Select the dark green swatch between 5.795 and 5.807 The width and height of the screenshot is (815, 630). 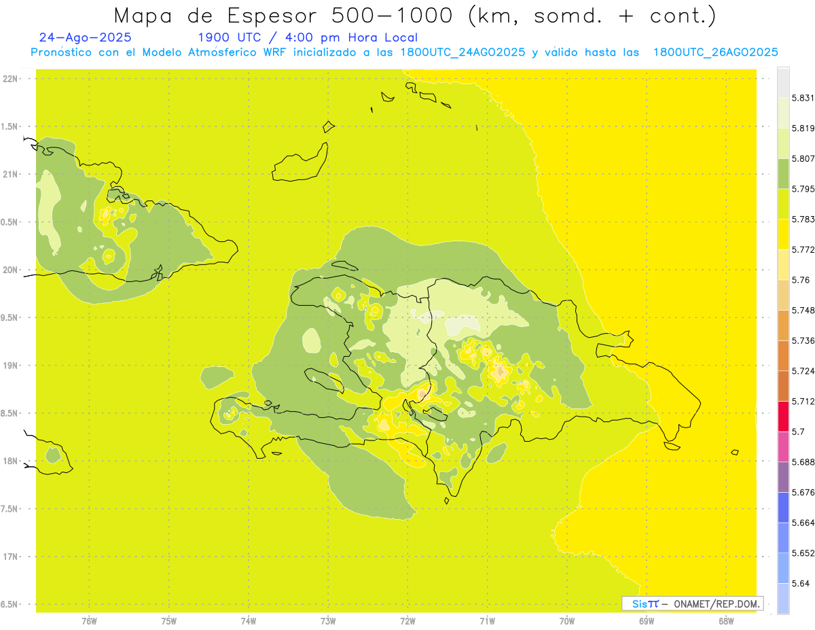[x=783, y=174]
